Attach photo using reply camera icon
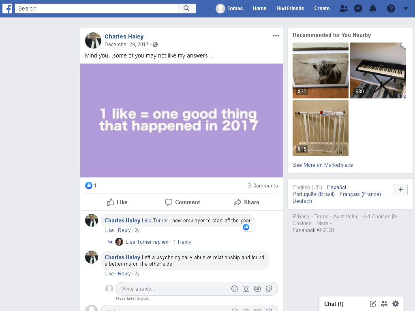Image resolution: width=415 pixels, height=311 pixels. point(246,289)
